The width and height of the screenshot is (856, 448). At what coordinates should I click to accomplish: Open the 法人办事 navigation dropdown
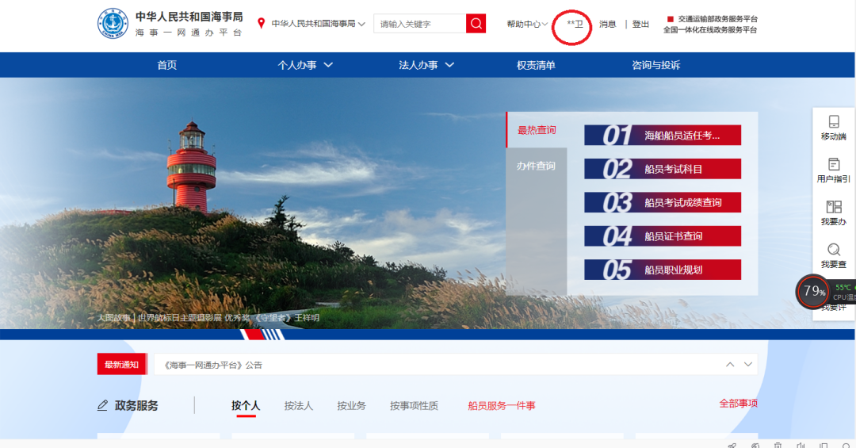click(426, 65)
